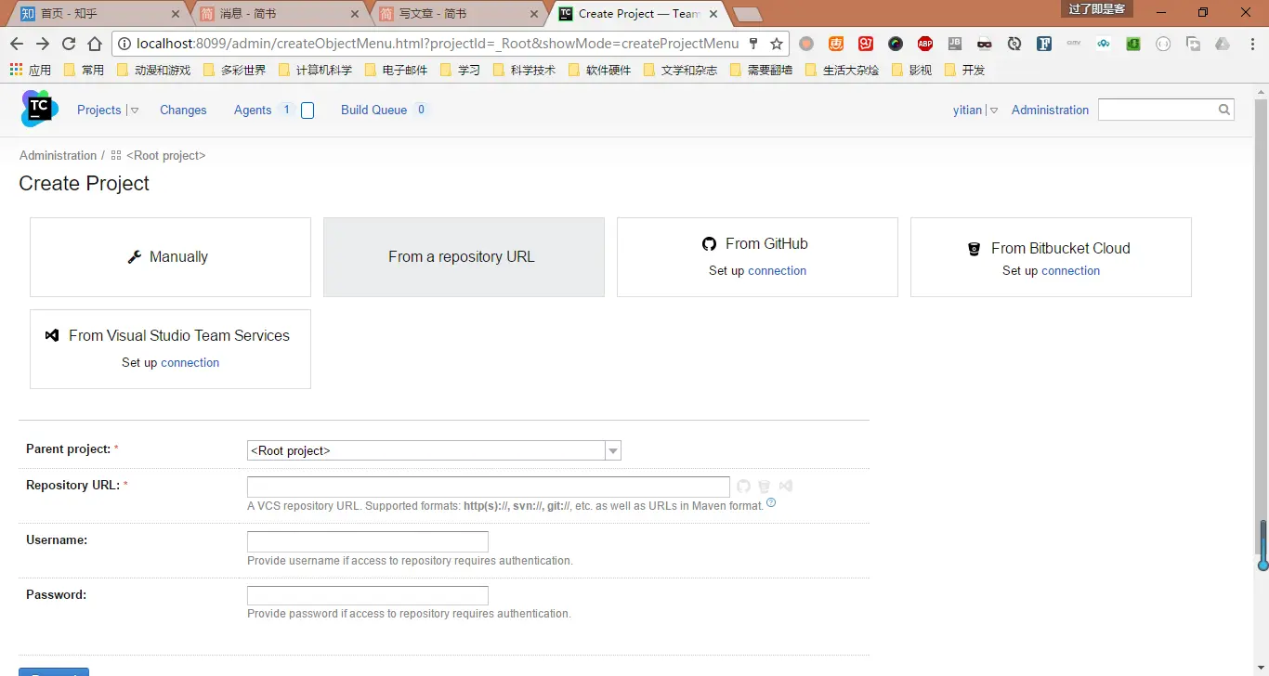Focus the Username input field
1269x676 pixels.
coord(368,541)
